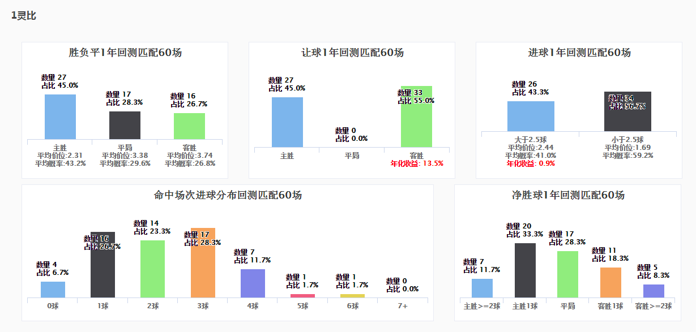
Task: Click the dark 平局 bar in 胜负平 chart
Action: coord(125,125)
